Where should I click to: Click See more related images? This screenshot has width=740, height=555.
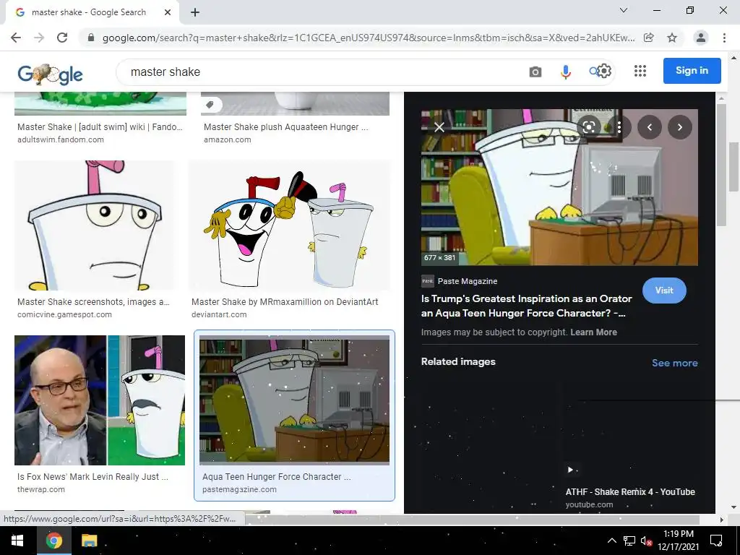674,363
